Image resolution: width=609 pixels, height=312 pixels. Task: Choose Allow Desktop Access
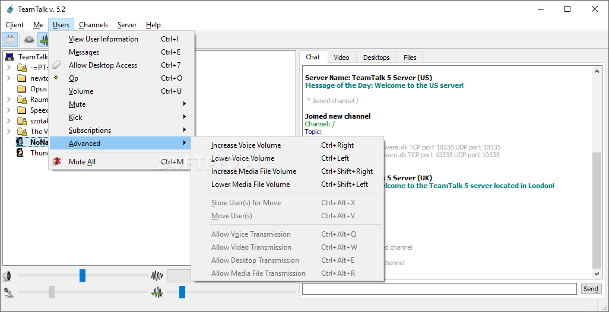tap(121, 65)
